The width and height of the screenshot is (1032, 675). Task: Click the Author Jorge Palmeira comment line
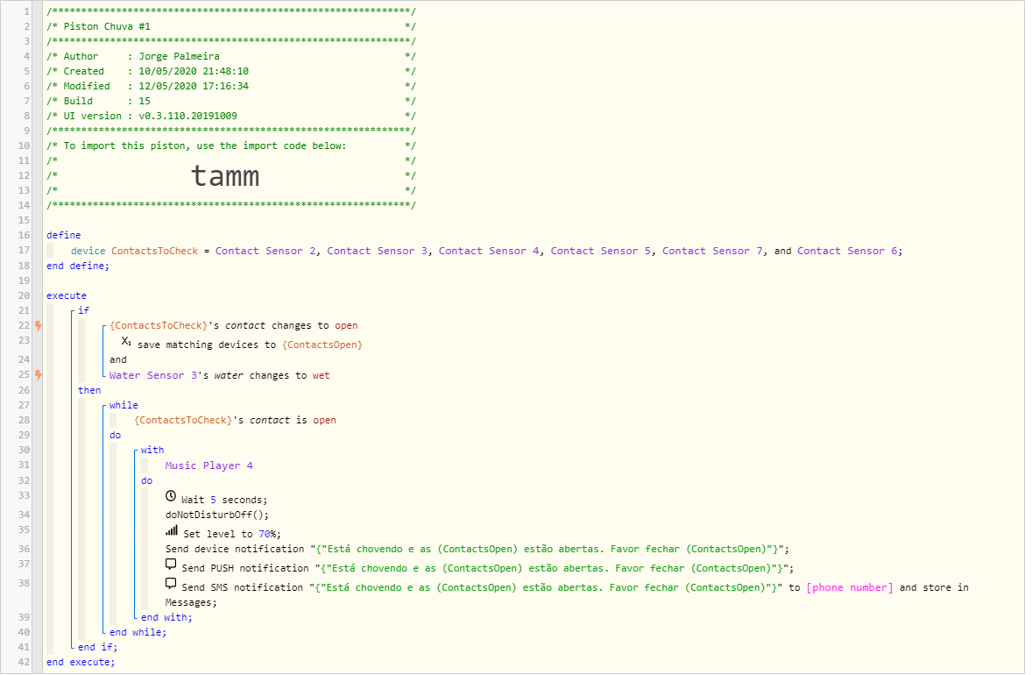[231, 57]
